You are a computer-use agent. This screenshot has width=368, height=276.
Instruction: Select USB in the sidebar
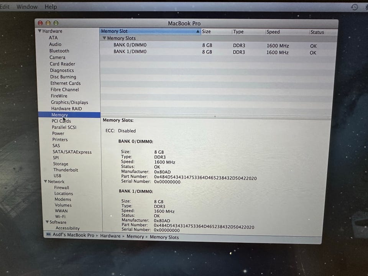[x=57, y=176]
